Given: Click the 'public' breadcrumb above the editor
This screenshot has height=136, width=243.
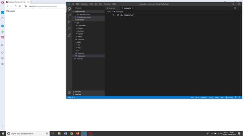Looking at the screenshot, I should (x=109, y=12).
